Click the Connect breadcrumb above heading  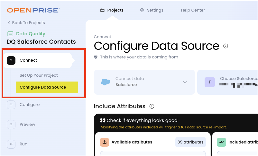point(102,37)
